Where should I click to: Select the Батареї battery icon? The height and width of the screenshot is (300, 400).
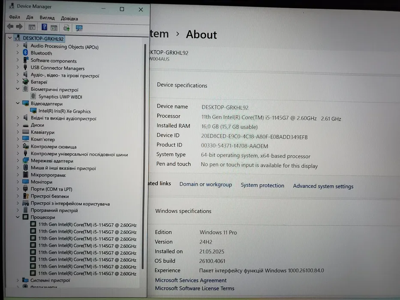tap(25, 81)
